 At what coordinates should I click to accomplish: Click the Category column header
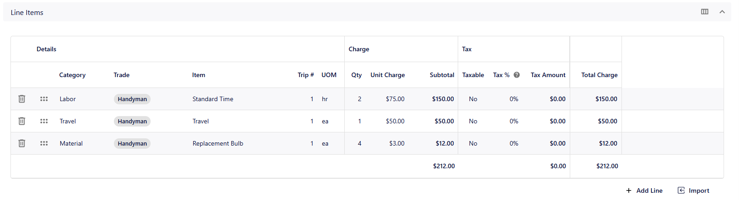(x=72, y=75)
